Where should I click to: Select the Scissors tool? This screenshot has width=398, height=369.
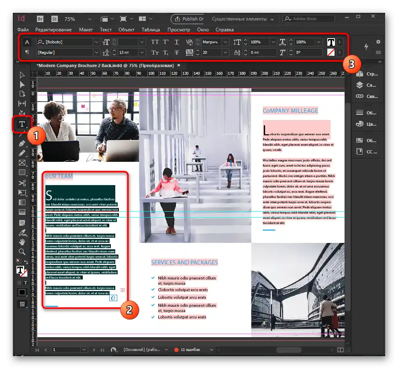click(x=22, y=183)
